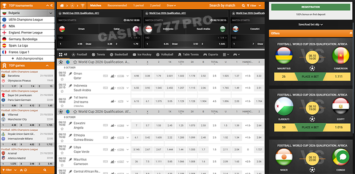Viewport: 355px width, 174px height.
Task: Click the TOP games ribbon icon
Action: coord(4,66)
